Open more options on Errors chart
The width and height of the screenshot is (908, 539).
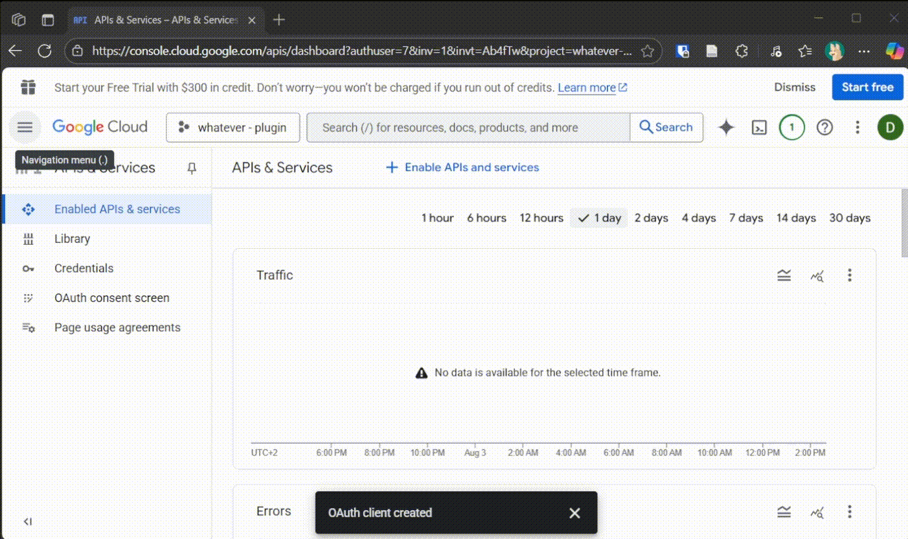[x=850, y=512]
